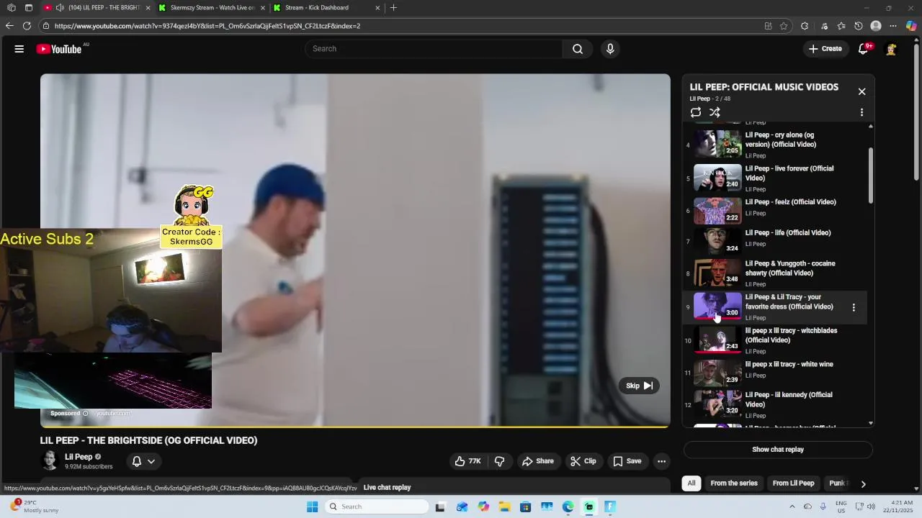922x518 pixels.
Task: Open more actions ellipsis under video
Action: 661,461
